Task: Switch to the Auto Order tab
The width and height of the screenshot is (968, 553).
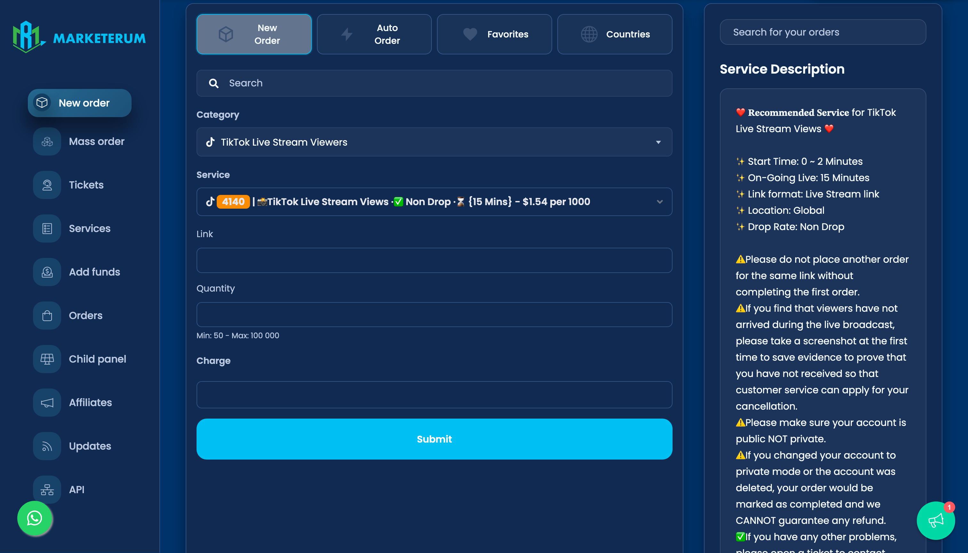Action: [374, 34]
